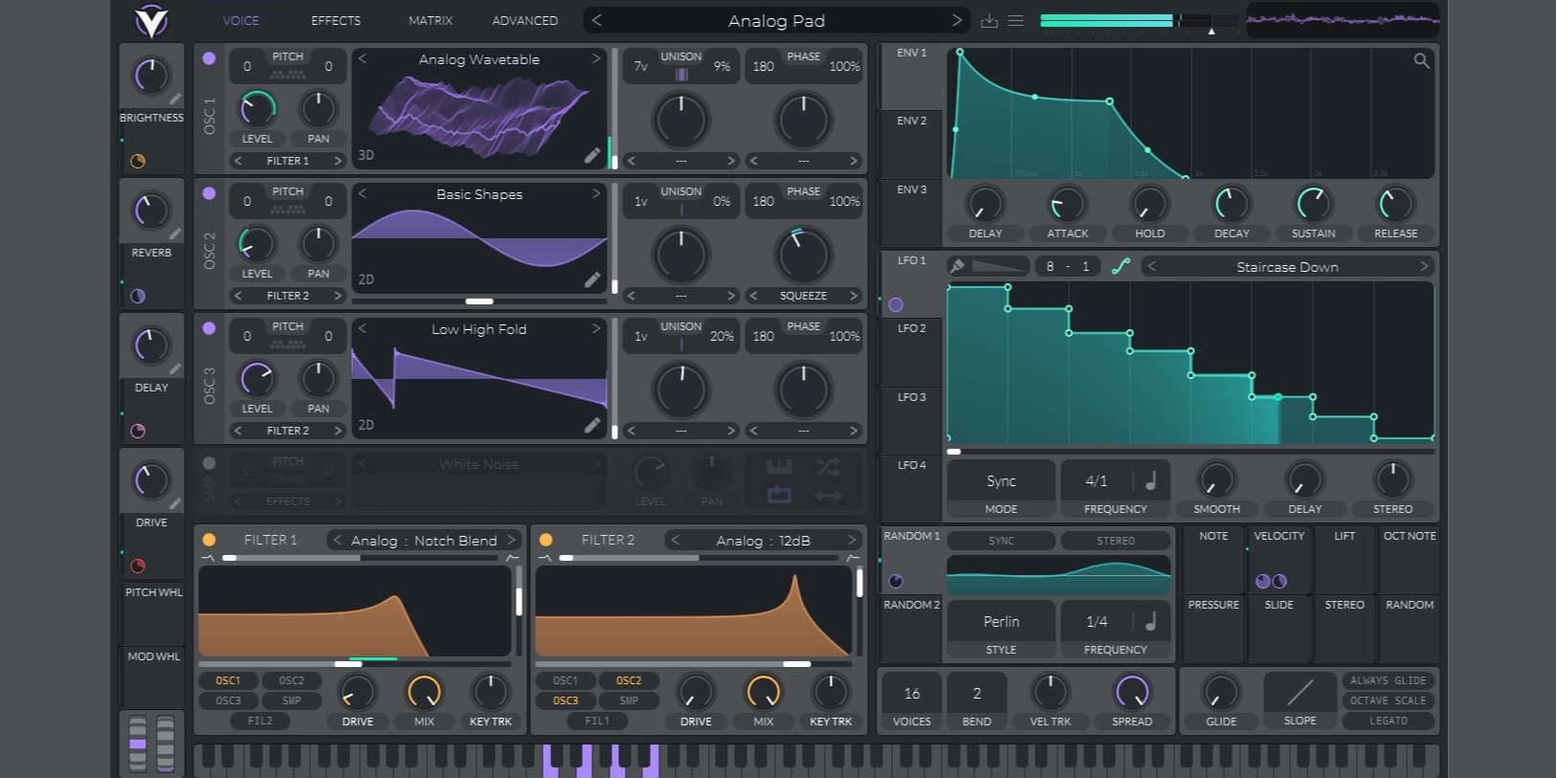Click the LFO frequency note icon
Screen dimensions: 1556x778
(x=1151, y=480)
